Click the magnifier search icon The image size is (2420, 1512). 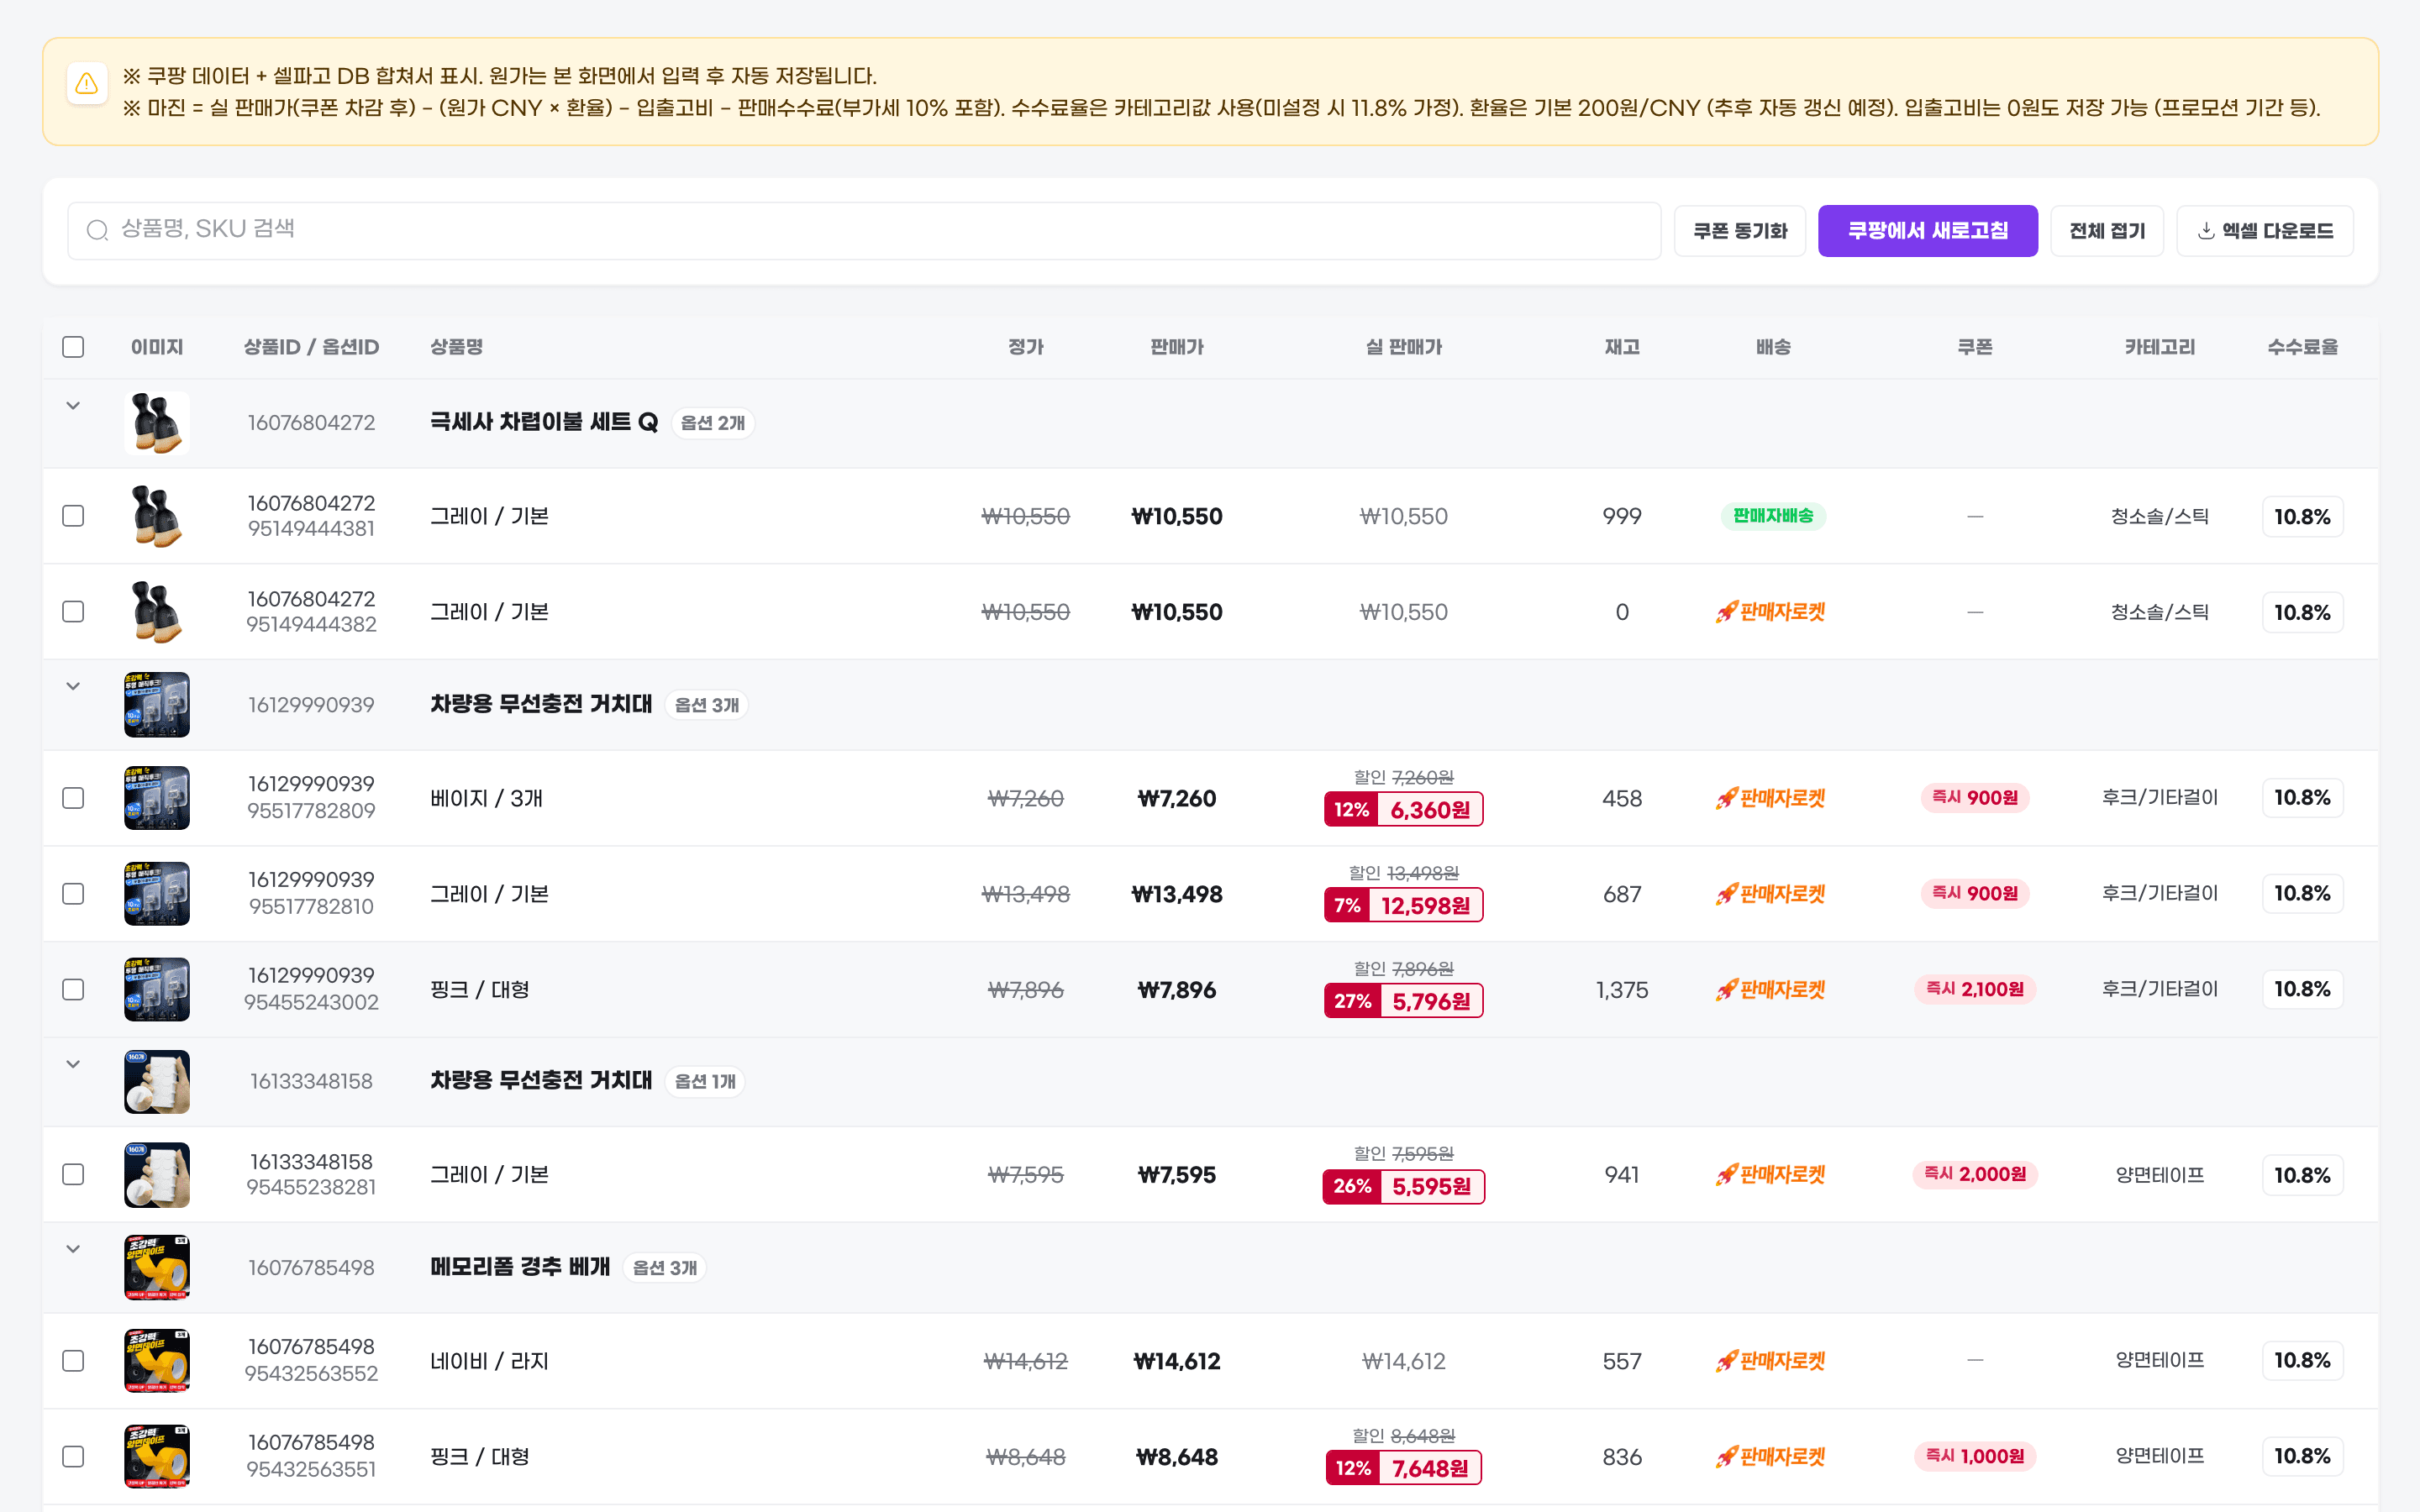point(97,230)
